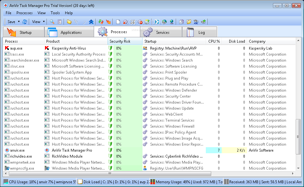Click the network Received status bar icon
Screen dimensions: 304x187
point(226,182)
